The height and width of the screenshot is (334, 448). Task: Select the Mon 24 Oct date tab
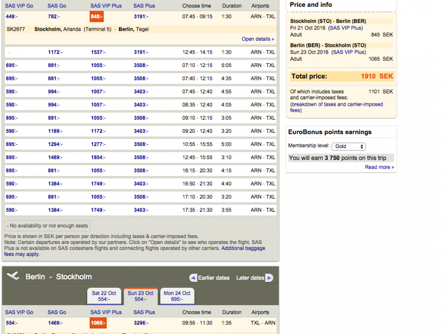coord(177,296)
